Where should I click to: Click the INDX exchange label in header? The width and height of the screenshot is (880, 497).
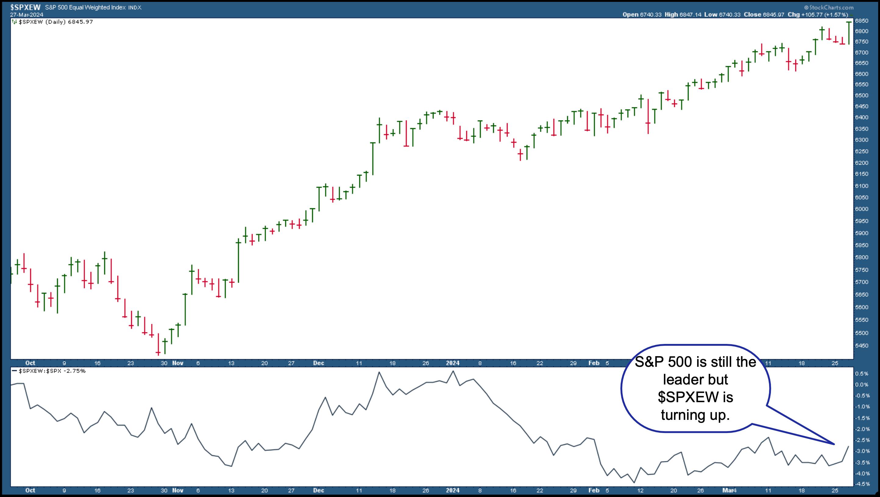135,8
